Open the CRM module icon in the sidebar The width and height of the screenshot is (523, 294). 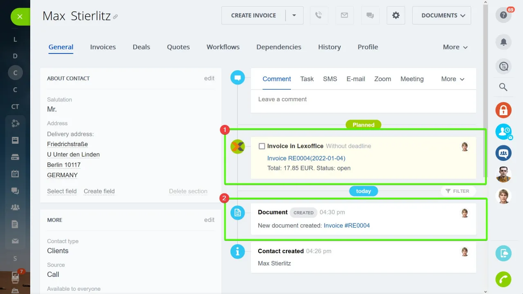(x=15, y=123)
